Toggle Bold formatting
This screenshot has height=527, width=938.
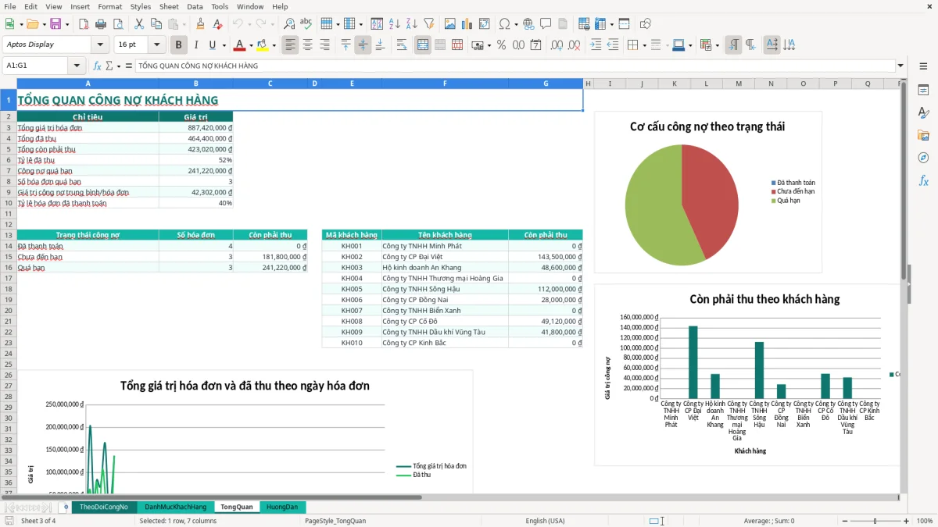coord(179,45)
